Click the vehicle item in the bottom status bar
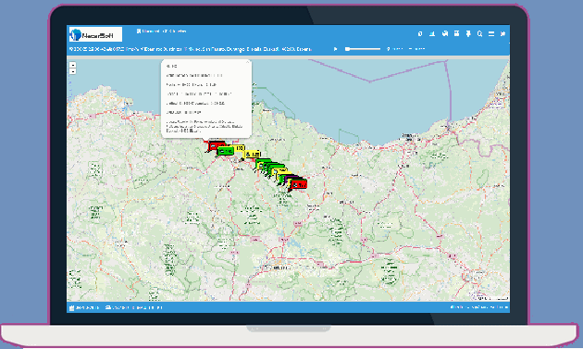Screen dimensions: 583x349 pos(134,307)
